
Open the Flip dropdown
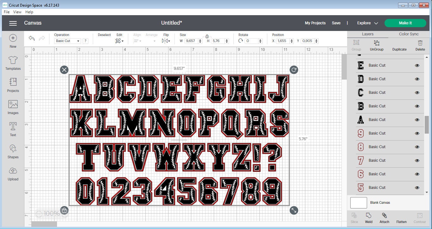tap(165, 40)
